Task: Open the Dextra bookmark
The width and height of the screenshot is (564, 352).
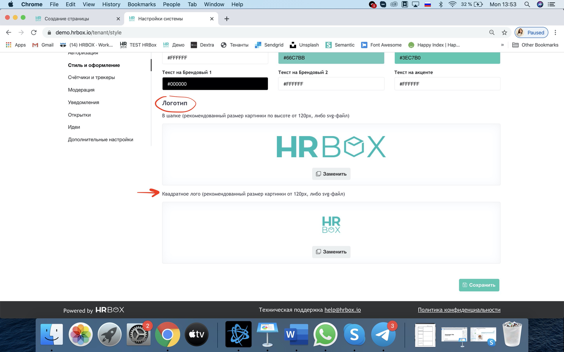Action: (202, 45)
